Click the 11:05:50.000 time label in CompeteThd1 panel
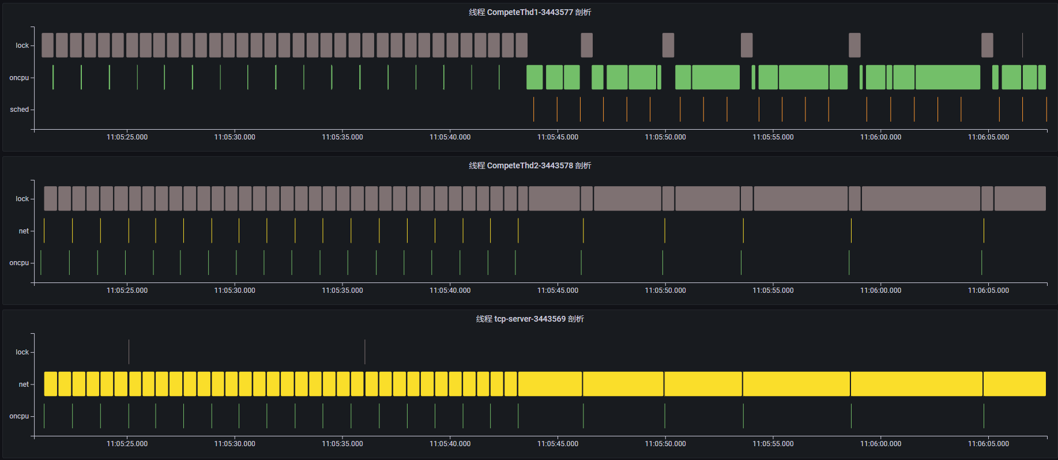 (665, 137)
